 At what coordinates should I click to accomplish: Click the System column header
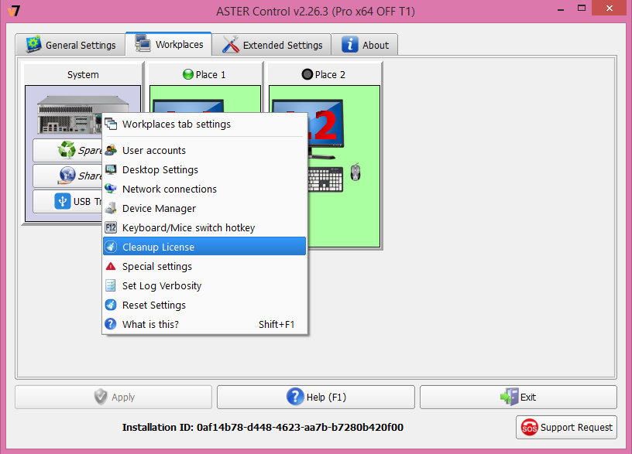(x=83, y=74)
